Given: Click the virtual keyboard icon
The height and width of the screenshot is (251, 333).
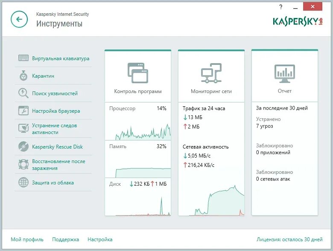Looking at the screenshot, I should point(23,58).
